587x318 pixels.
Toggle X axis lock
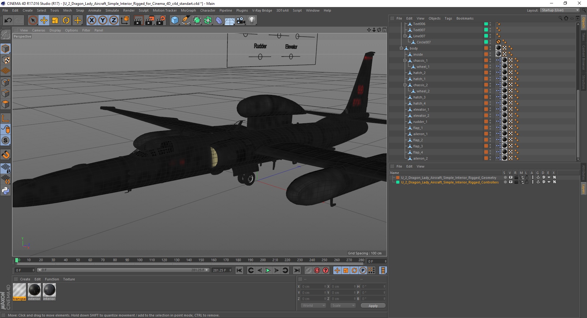pyautogui.click(x=91, y=20)
